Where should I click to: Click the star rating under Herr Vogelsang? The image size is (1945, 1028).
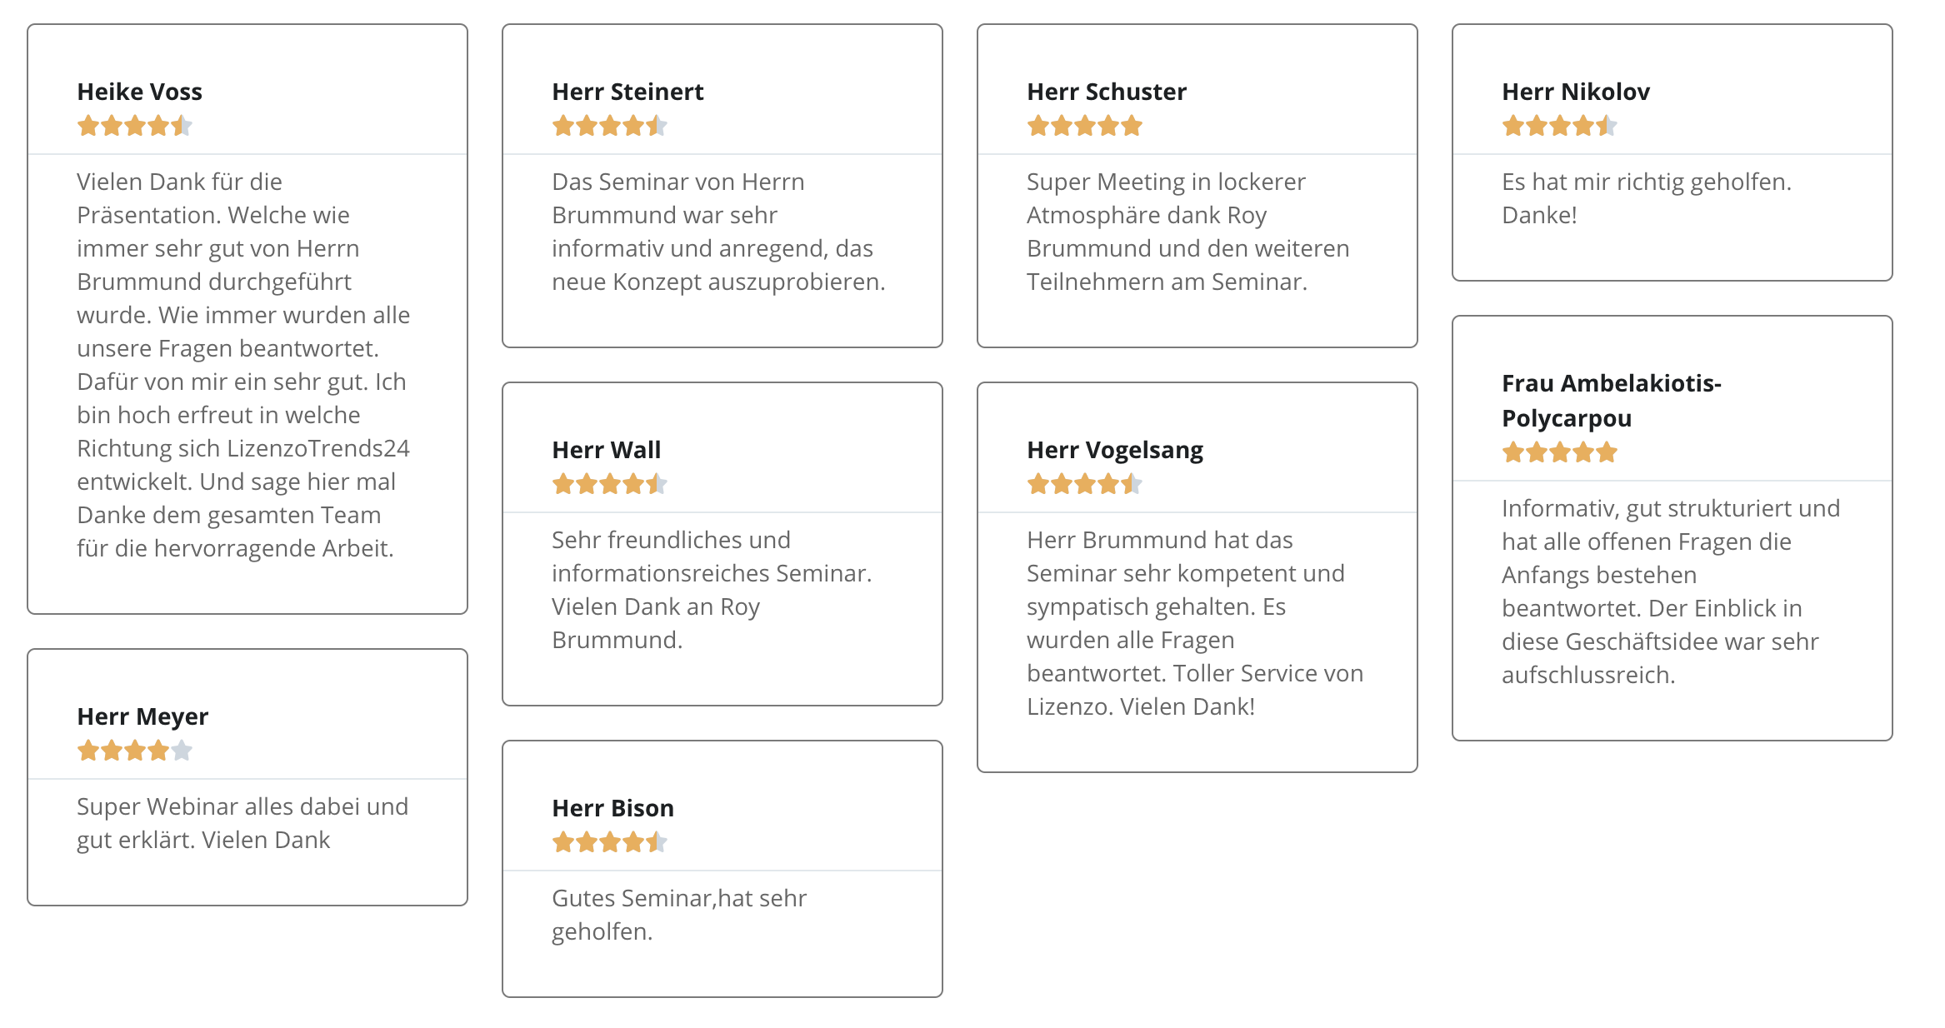click(x=1085, y=484)
